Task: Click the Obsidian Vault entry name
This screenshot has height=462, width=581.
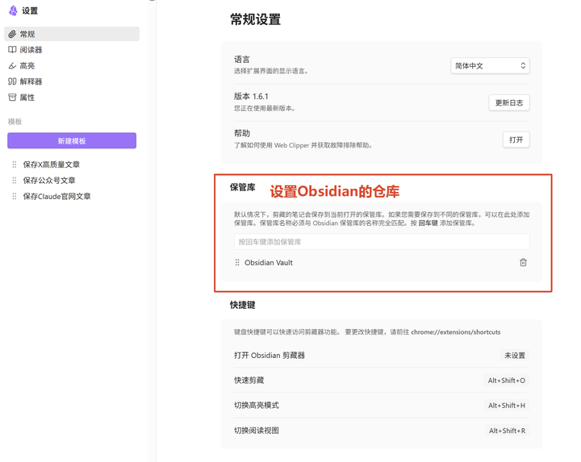Action: [268, 263]
